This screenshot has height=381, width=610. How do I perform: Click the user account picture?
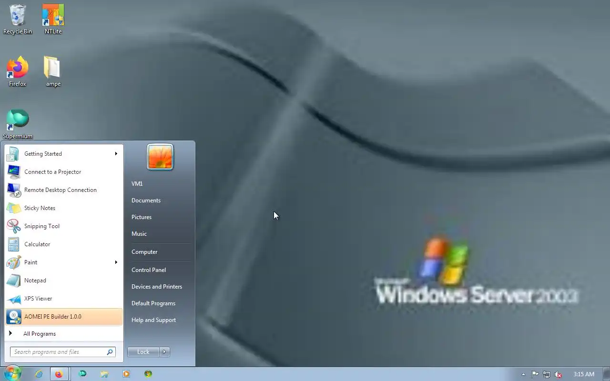pyautogui.click(x=160, y=157)
